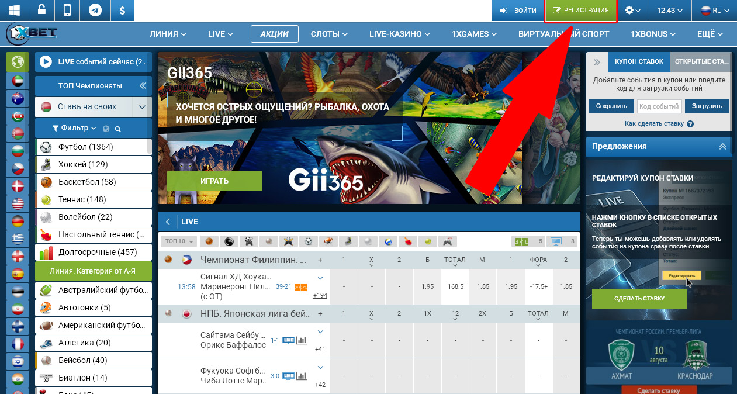Click the Код событий input field
Viewport: 737px width, 394px height.
[659, 106]
